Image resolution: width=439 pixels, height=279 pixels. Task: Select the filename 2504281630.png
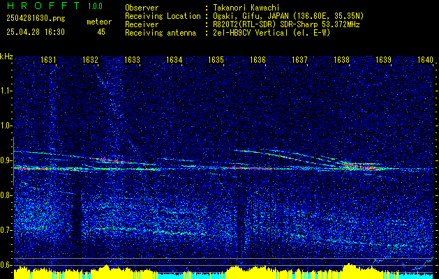pyautogui.click(x=36, y=19)
